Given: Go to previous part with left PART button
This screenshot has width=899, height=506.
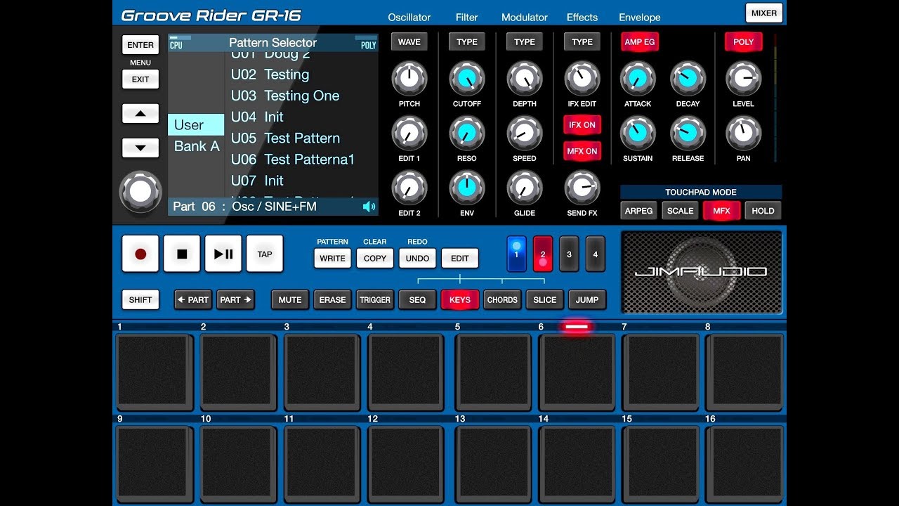Looking at the screenshot, I should click(192, 299).
